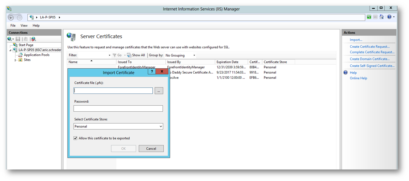Screen dimensions: 409x181
Task: Click the Save floppy icon in Connections
Action: 18,39
